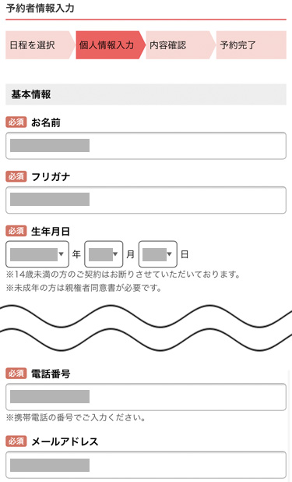Go to the 予約完了 step
Image resolution: width=292 pixels, height=482 pixels.
[x=252, y=45]
